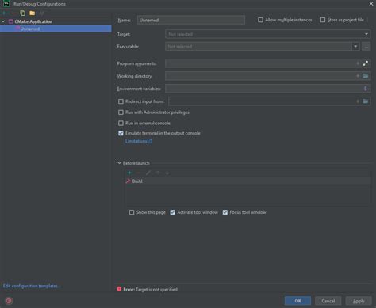Open the Limitations link

tap(138, 141)
